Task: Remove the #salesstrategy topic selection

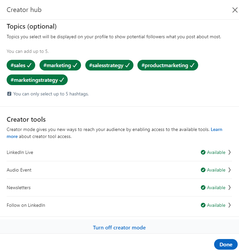Action: coord(109,65)
